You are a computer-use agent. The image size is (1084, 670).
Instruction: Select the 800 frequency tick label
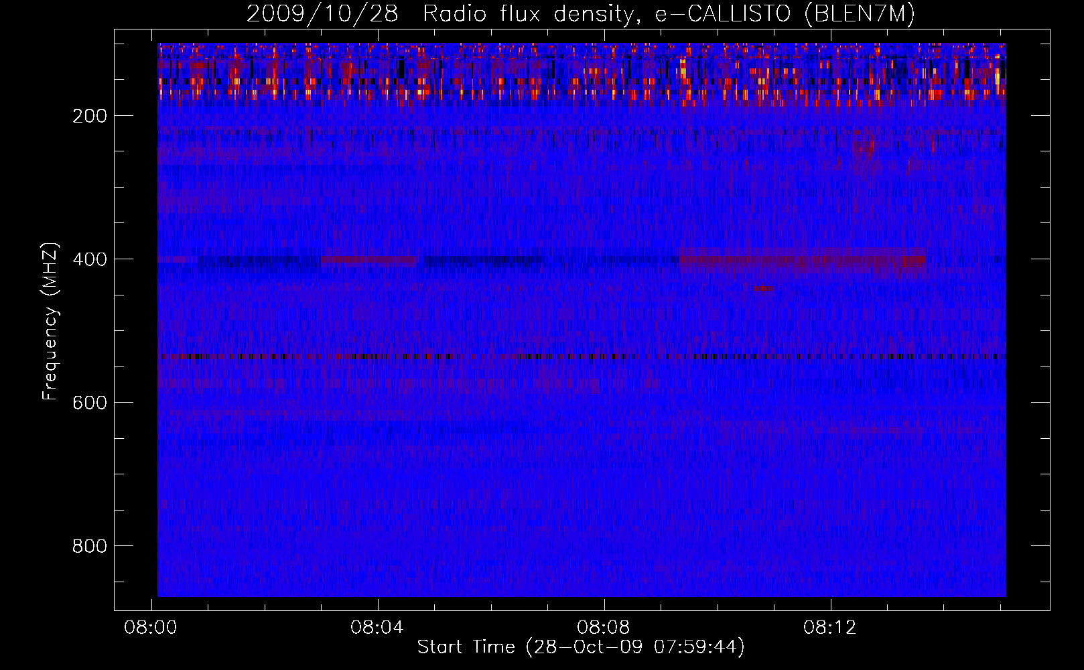[90, 546]
